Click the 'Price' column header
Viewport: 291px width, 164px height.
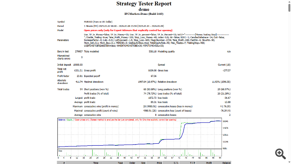[x=159, y=163]
